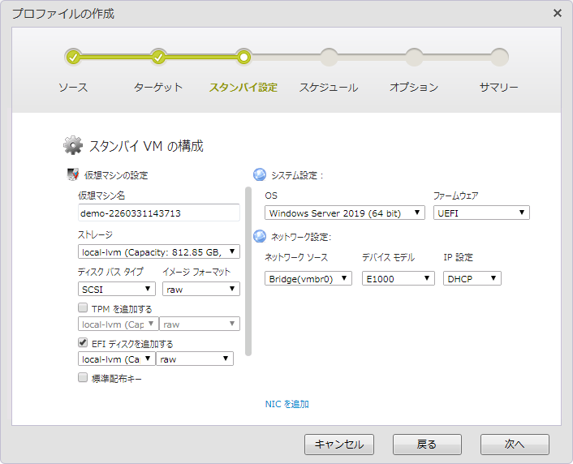
Task: Click the ネットワーク設定 globe icon
Action: [260, 236]
